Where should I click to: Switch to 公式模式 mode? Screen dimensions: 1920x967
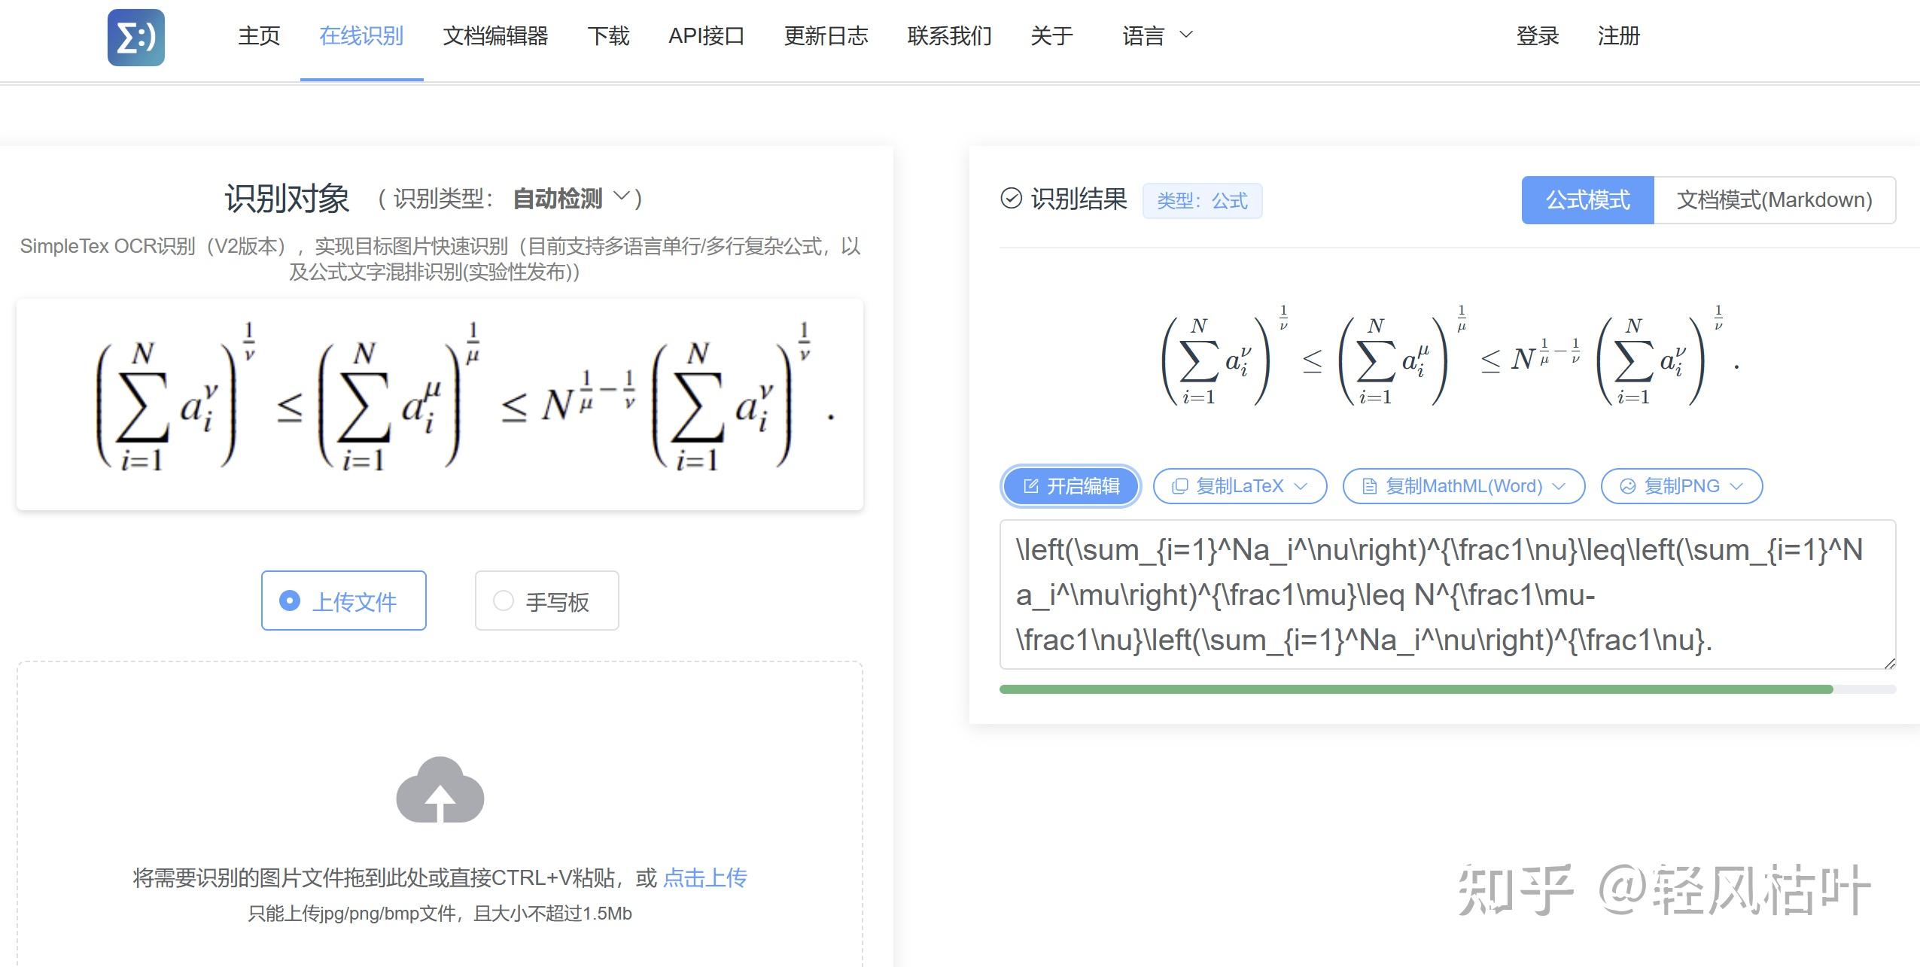(1587, 199)
